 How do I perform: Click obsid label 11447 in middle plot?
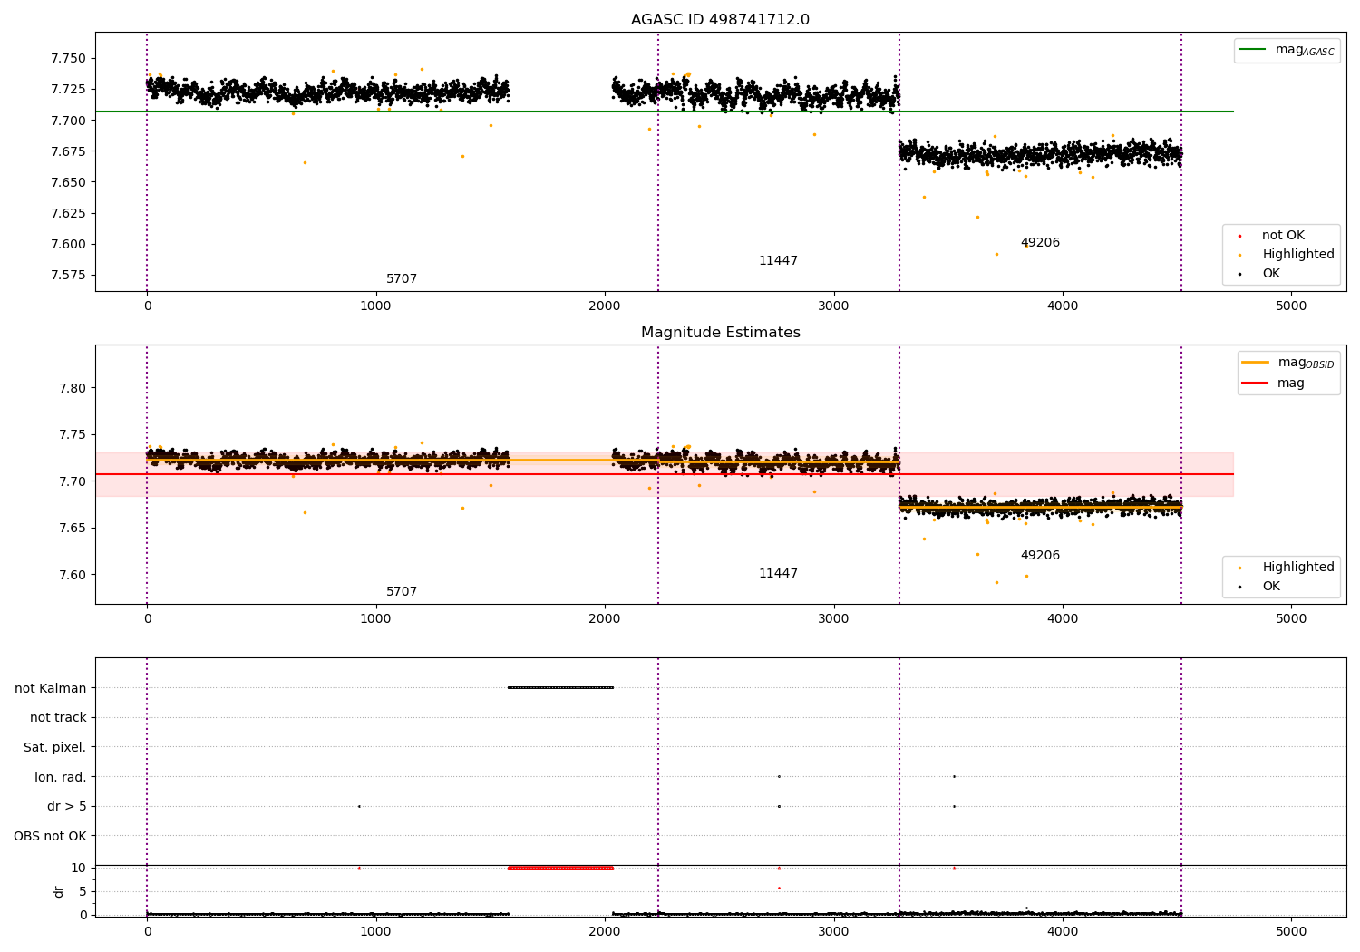(x=778, y=574)
